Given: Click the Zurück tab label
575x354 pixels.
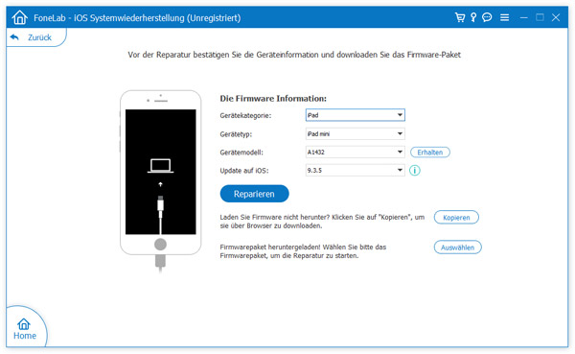Looking at the screenshot, I should click(x=39, y=37).
